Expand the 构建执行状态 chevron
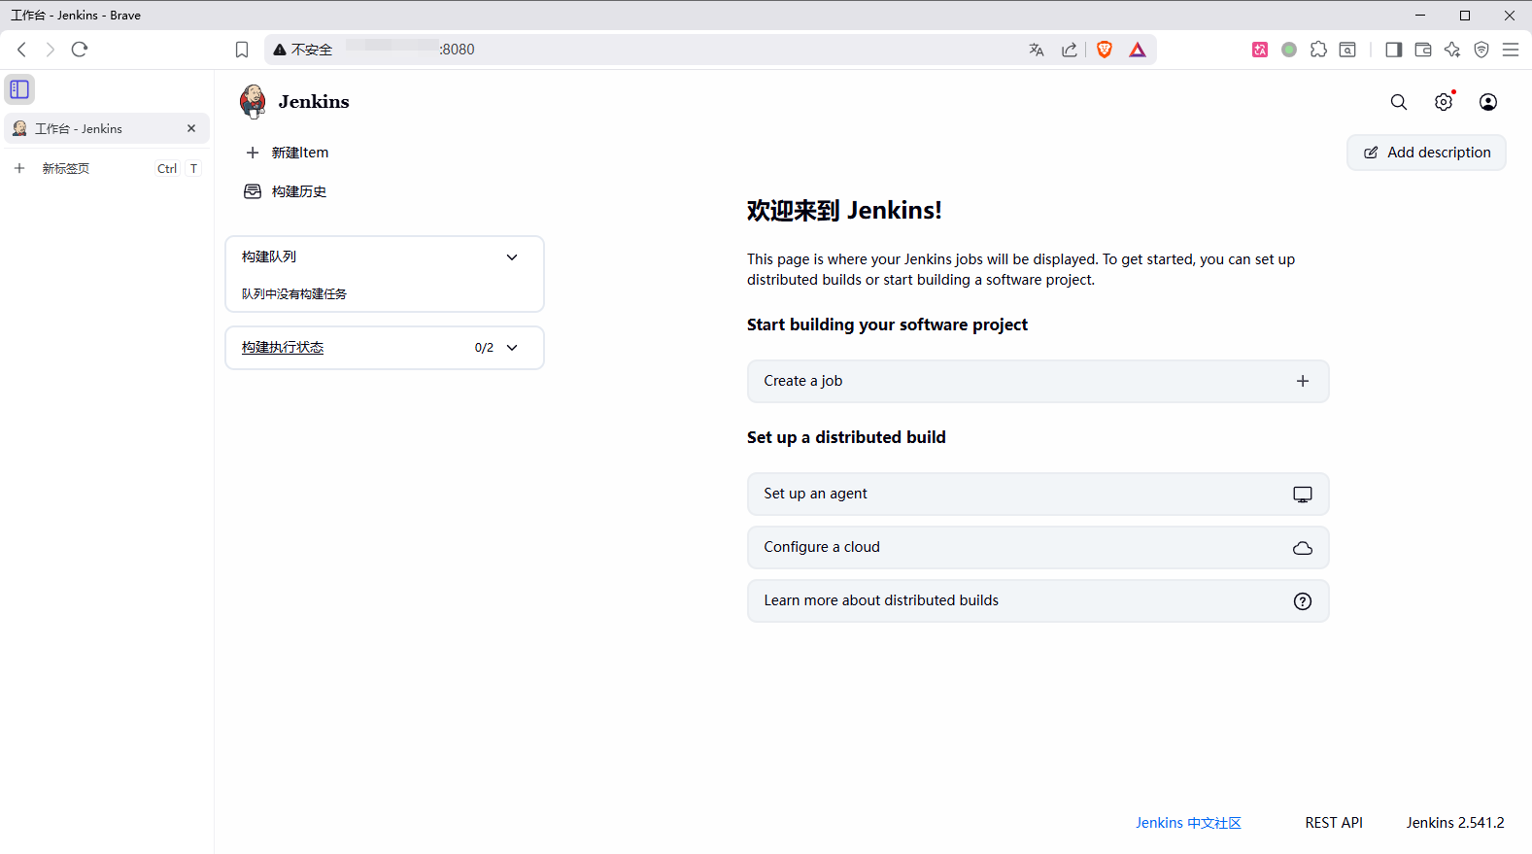This screenshot has height=854, width=1532. coord(512,348)
